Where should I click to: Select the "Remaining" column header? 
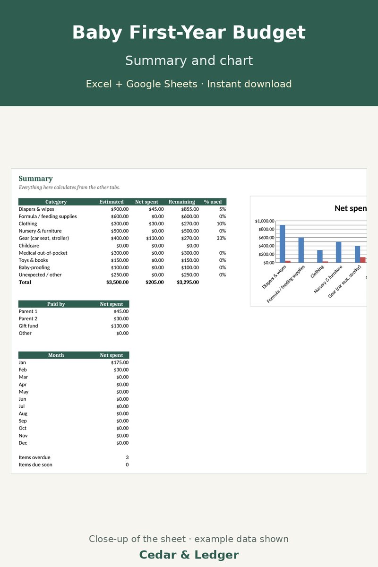click(182, 202)
